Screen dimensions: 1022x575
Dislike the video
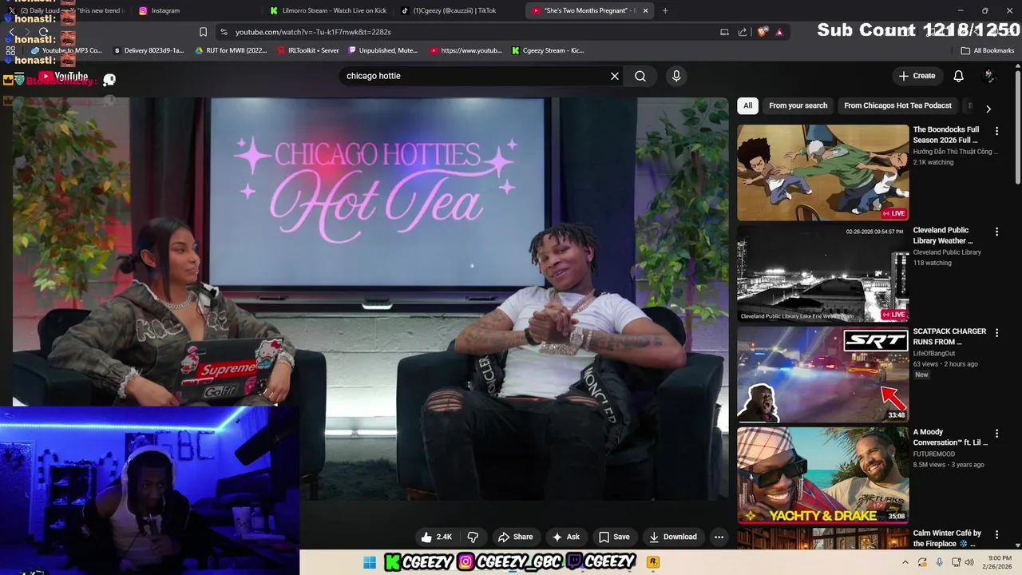[473, 537]
